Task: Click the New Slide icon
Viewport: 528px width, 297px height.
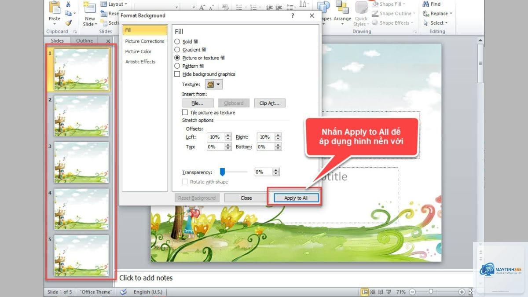Action: click(90, 8)
